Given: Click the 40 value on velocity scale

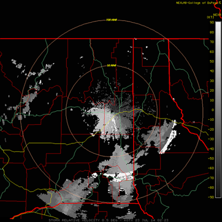Looking at the screenshot, I should coord(212,71).
